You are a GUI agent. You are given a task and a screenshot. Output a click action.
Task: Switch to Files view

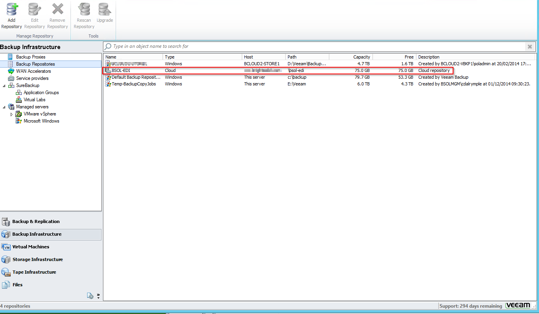51,285
